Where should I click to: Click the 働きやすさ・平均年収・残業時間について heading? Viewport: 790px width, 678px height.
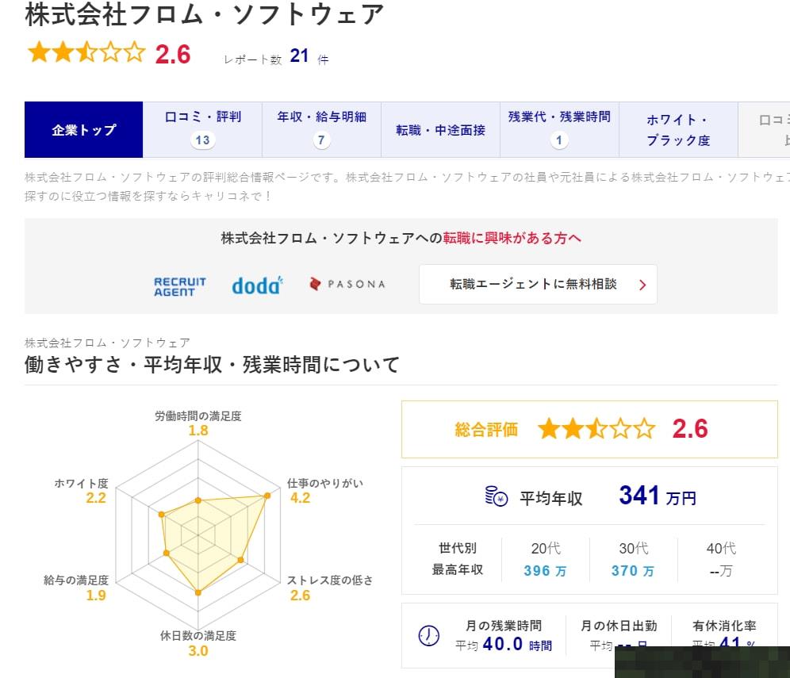[x=212, y=364]
